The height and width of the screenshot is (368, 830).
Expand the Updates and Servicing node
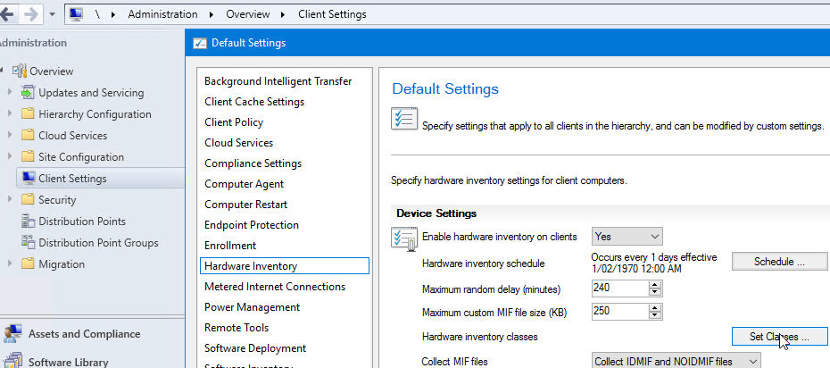[x=10, y=93]
